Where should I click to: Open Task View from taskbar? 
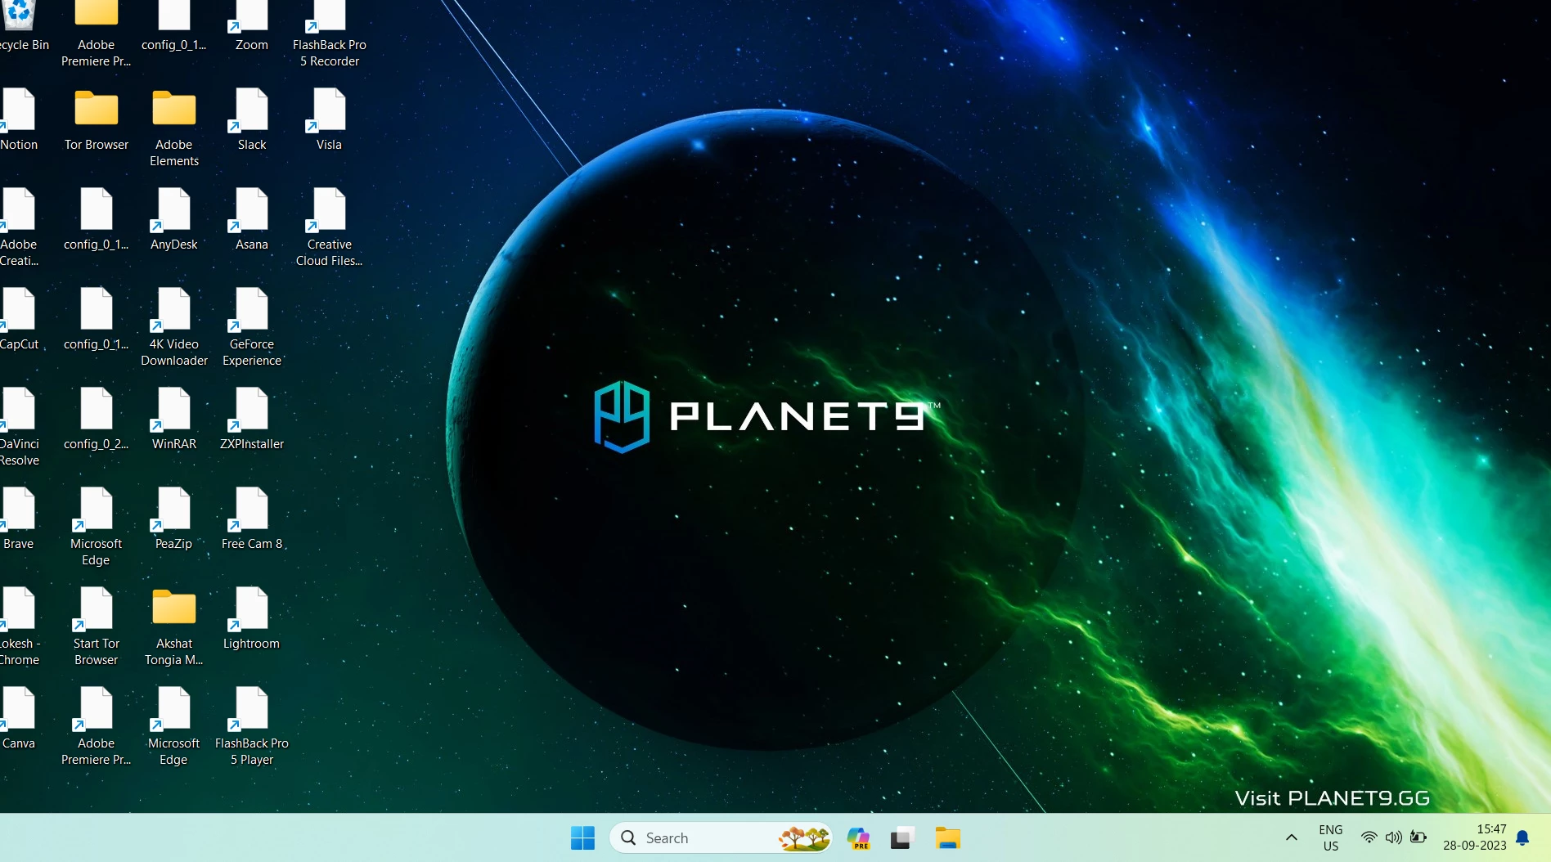pos(902,837)
